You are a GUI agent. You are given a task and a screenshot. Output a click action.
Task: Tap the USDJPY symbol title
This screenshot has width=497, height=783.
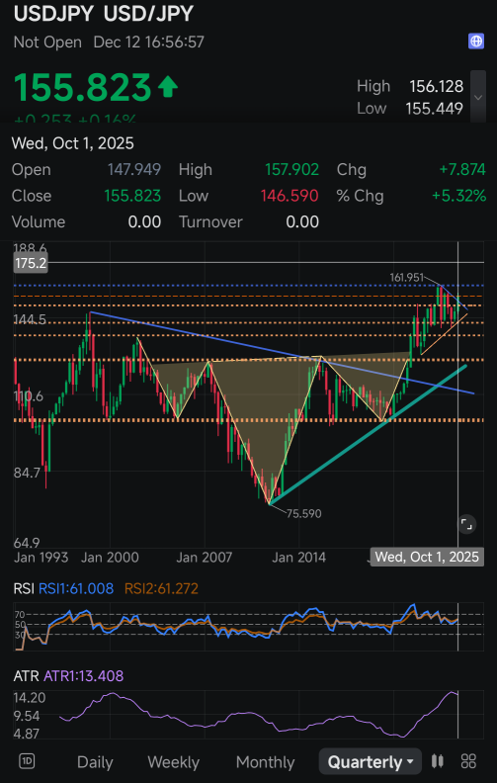[x=53, y=14]
